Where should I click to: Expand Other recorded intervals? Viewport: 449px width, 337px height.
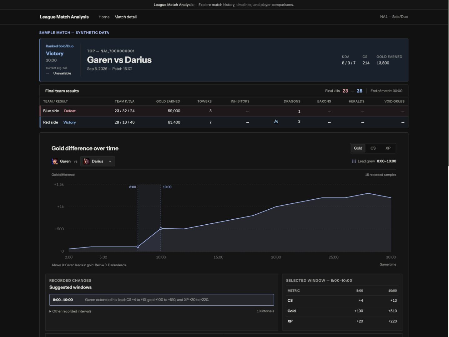pyautogui.click(x=70, y=311)
